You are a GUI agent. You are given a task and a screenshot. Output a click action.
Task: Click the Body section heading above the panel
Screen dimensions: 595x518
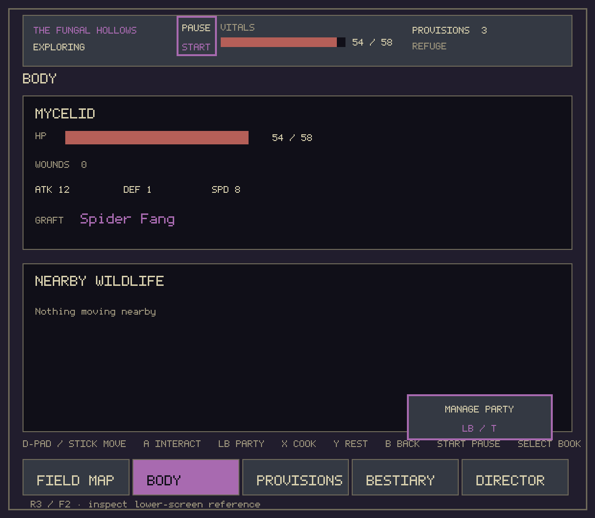[40, 79]
